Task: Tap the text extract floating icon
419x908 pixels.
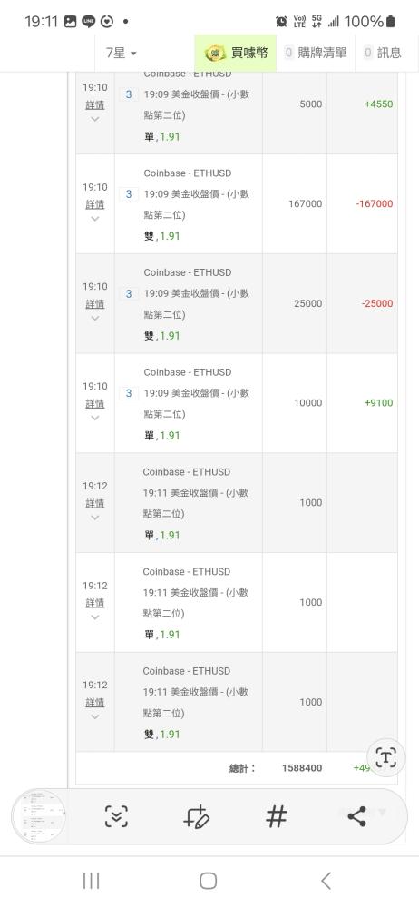Action: point(386,757)
